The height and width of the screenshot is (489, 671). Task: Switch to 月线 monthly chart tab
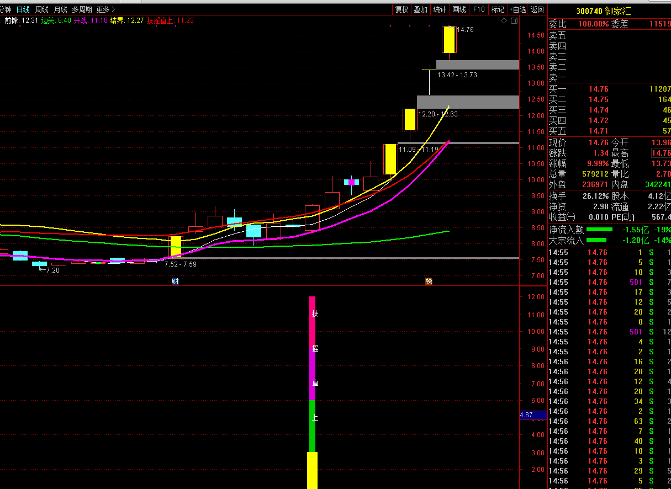pyautogui.click(x=60, y=9)
